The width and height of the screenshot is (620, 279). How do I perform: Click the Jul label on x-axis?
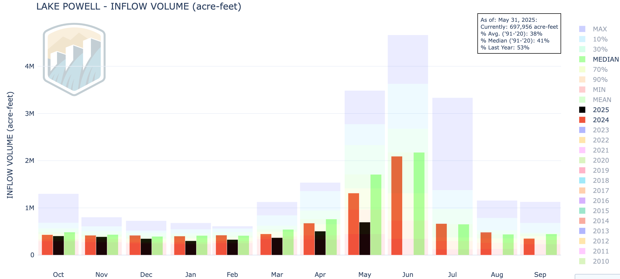pyautogui.click(x=452, y=274)
